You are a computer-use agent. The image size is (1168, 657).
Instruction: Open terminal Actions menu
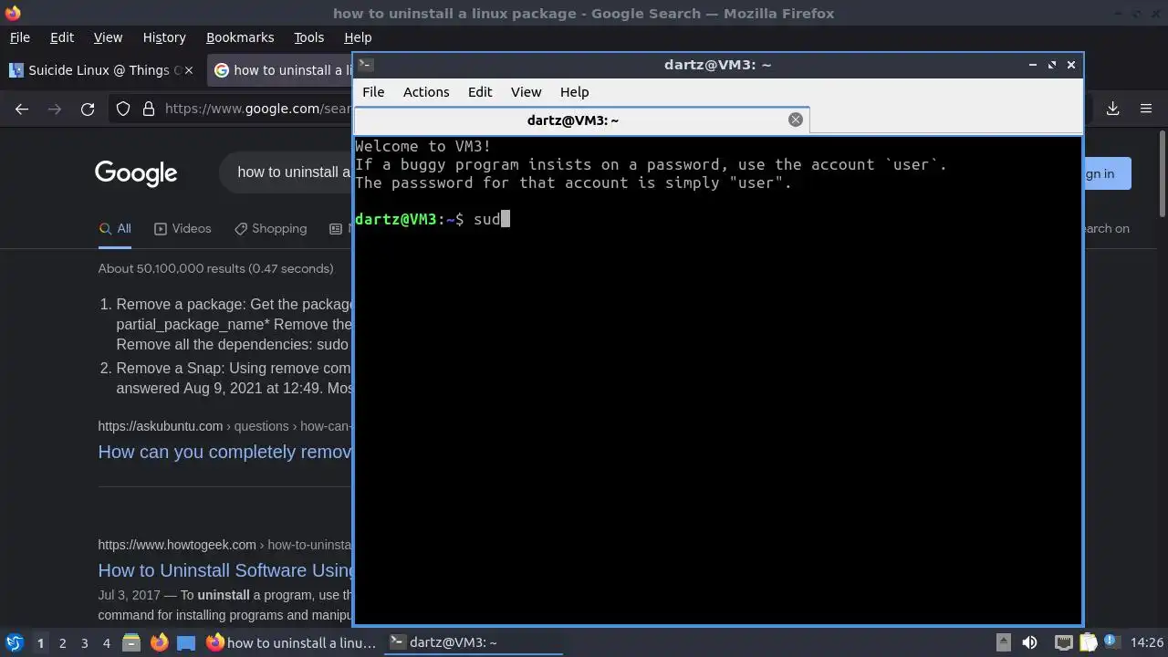click(x=426, y=92)
